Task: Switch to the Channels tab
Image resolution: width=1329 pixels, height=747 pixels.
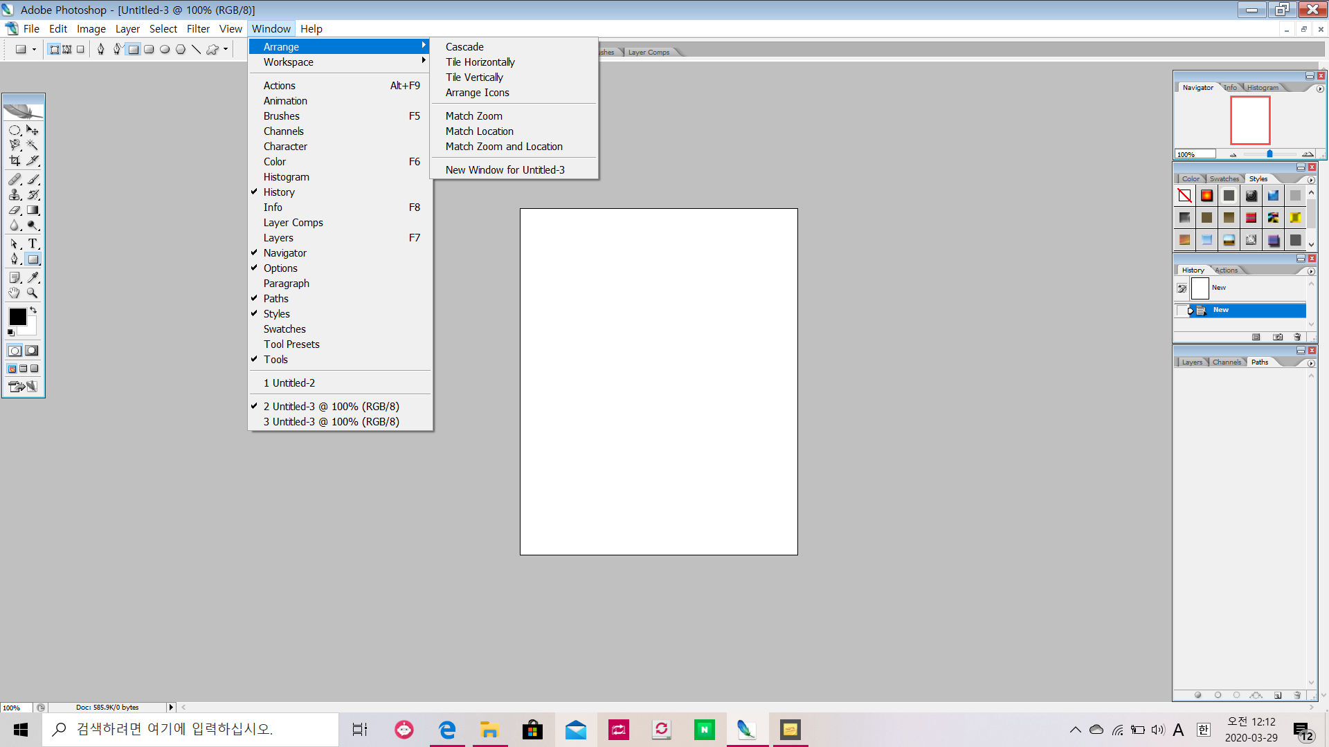Action: pyautogui.click(x=1227, y=362)
